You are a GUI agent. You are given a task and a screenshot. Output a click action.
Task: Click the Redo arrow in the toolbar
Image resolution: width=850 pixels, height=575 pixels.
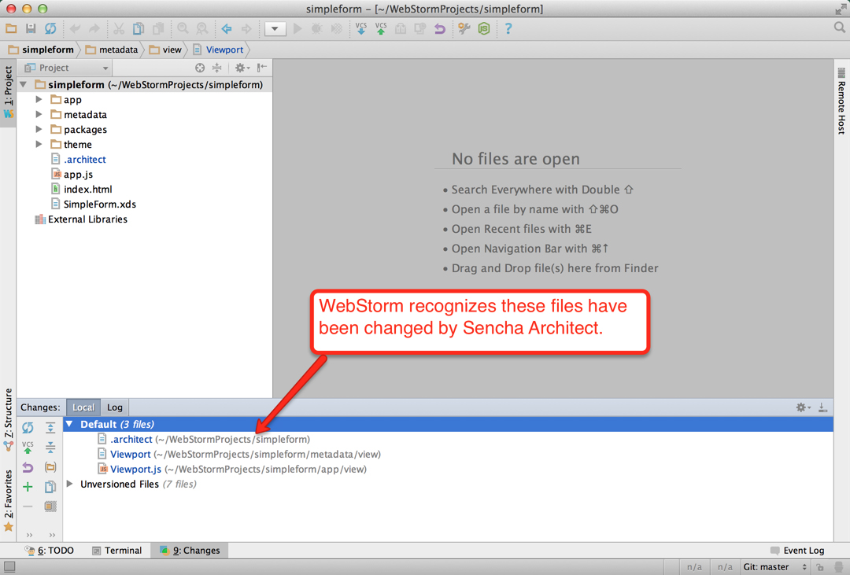click(x=94, y=29)
